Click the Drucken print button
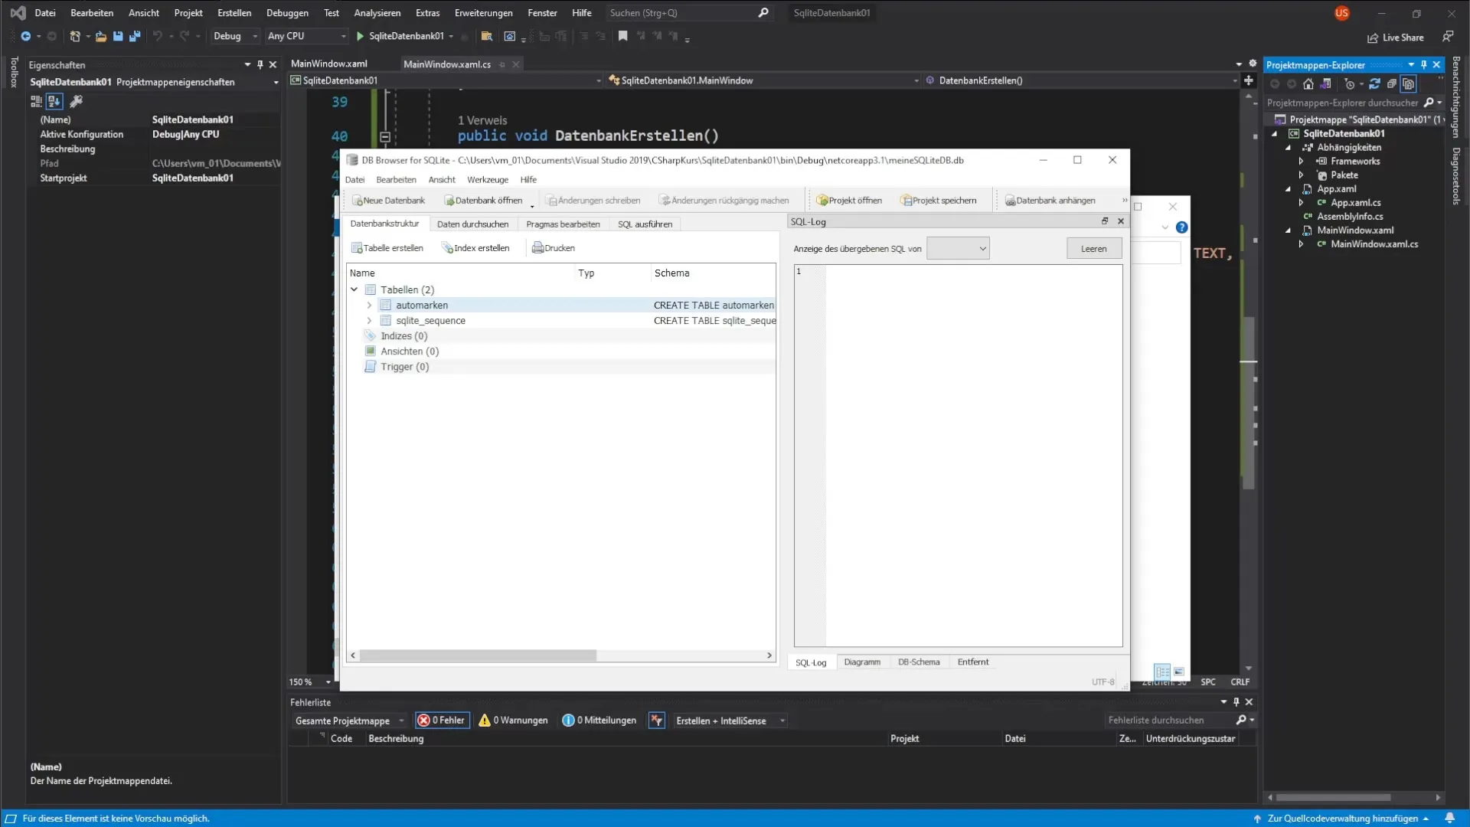The width and height of the screenshot is (1470, 827). (x=553, y=248)
